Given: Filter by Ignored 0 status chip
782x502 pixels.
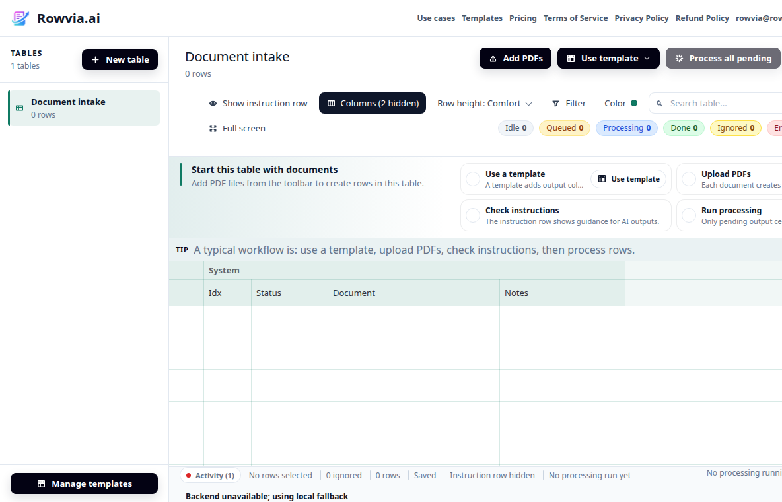Looking at the screenshot, I should pyautogui.click(x=736, y=128).
